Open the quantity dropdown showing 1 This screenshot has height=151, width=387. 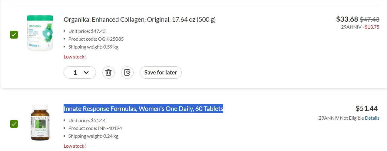(80, 72)
